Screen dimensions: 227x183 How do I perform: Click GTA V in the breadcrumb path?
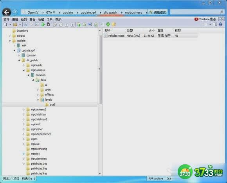[50, 12]
